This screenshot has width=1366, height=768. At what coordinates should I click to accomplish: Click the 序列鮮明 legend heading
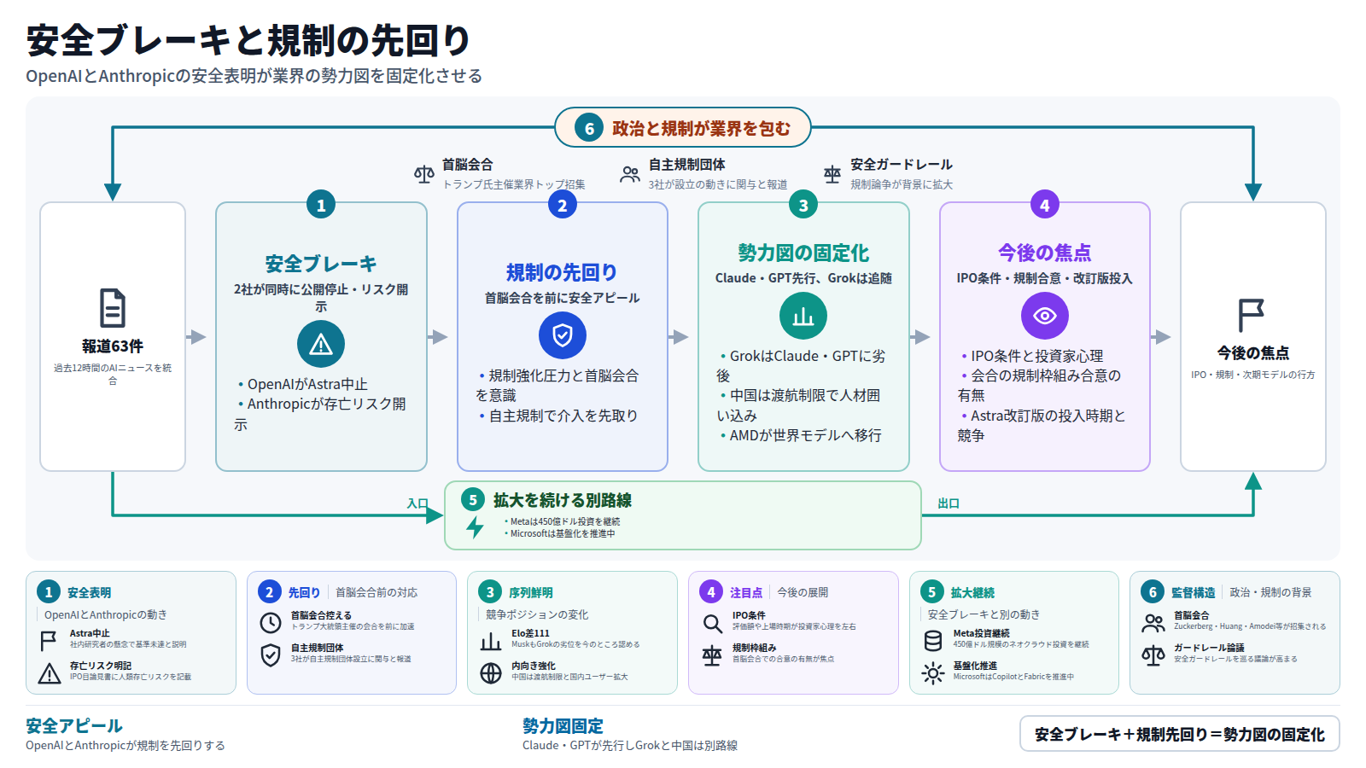531,592
